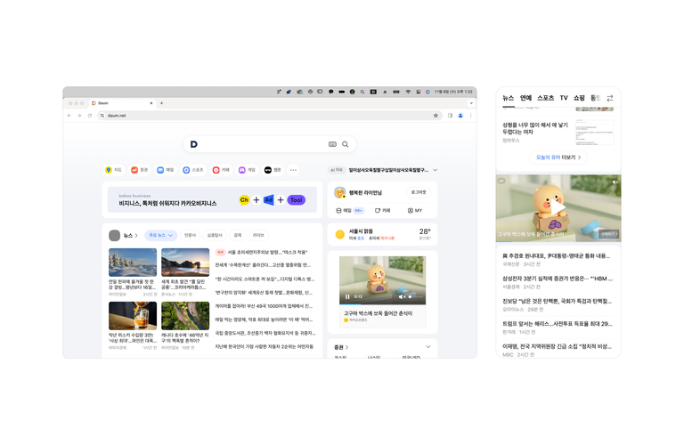Viewport: 684px width, 445px height.
Task: Open 카페 link in the profile card
Action: [383, 211]
